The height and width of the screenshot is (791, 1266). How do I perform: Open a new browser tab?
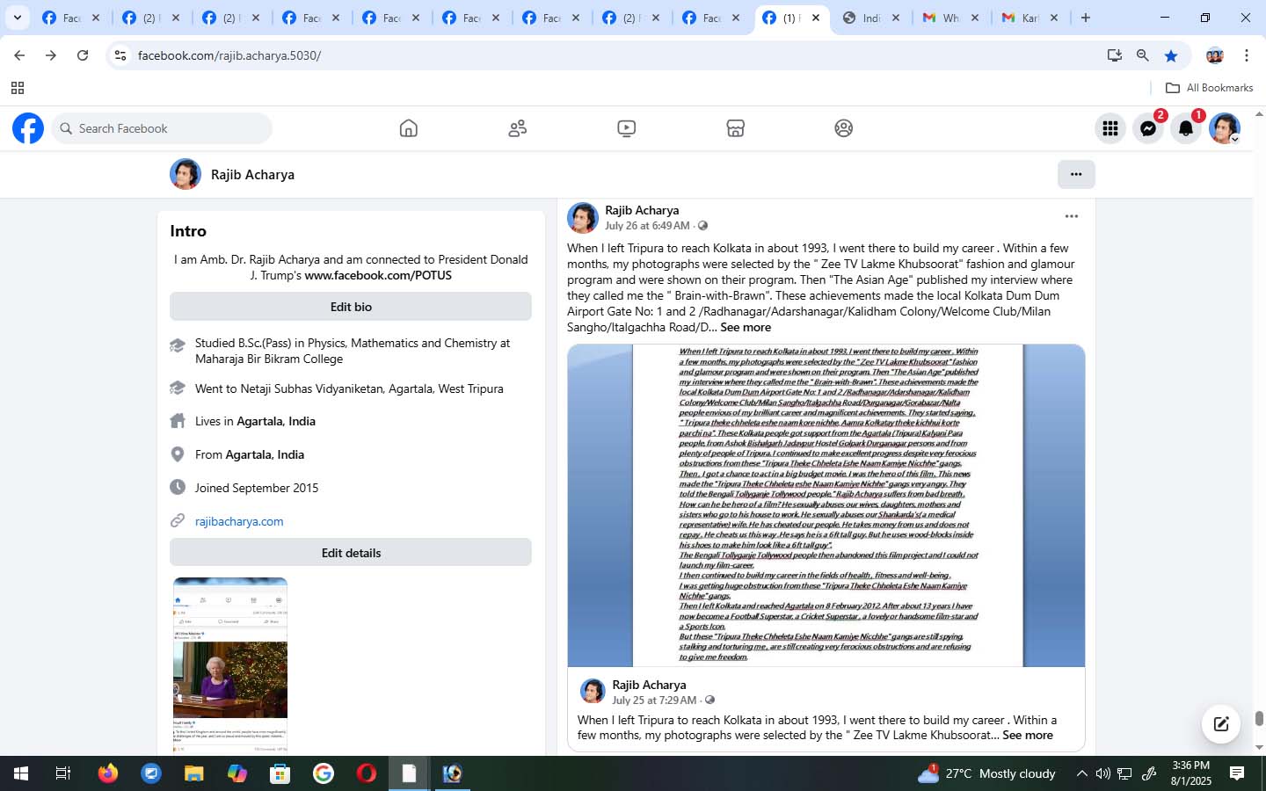1086,18
